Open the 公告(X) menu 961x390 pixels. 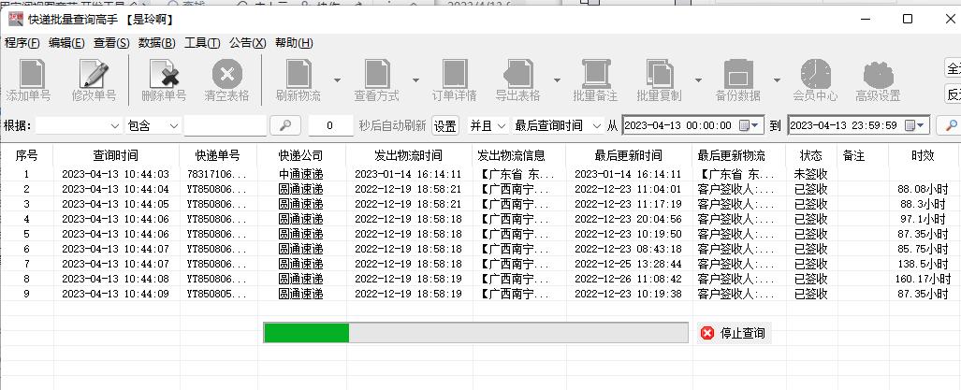[x=248, y=43]
